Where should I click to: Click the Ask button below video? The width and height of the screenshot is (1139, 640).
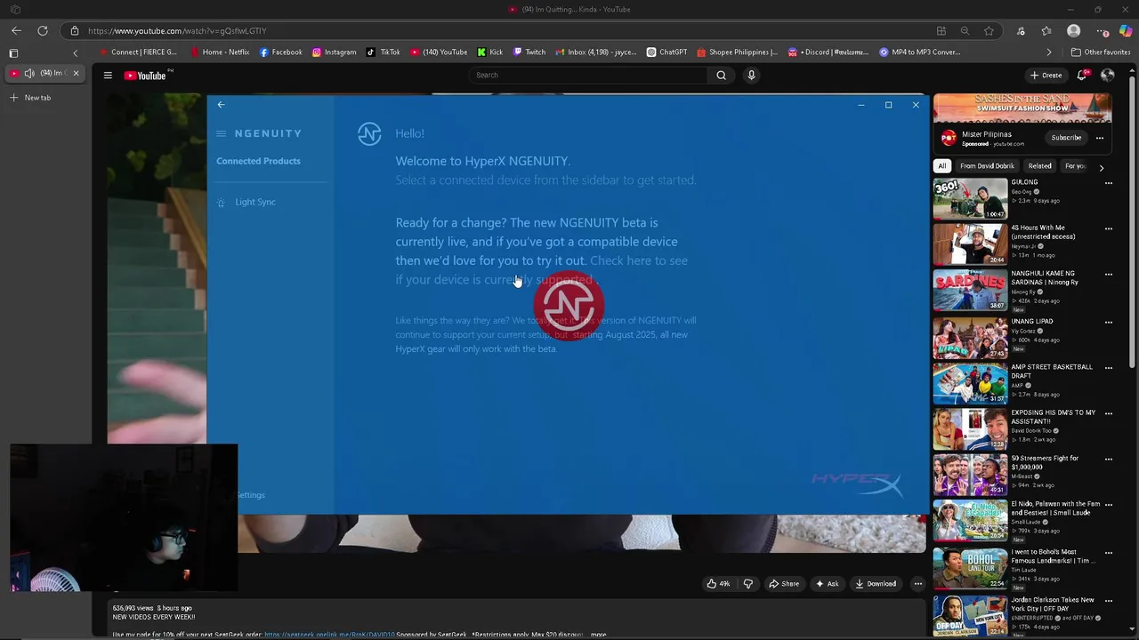tap(827, 584)
